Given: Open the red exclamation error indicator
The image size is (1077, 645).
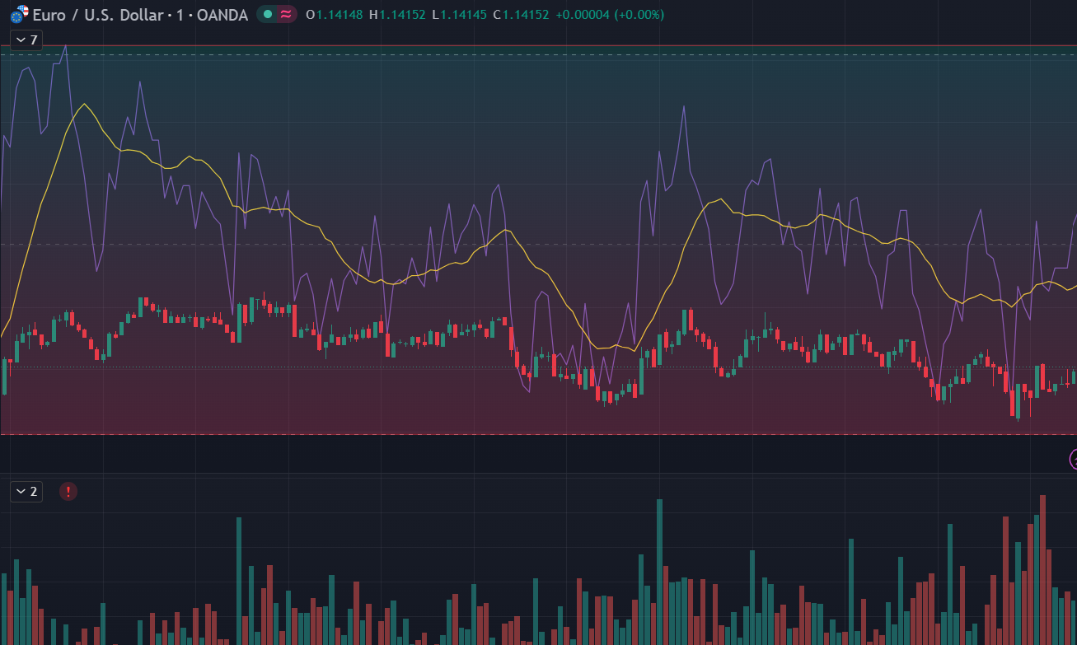Looking at the screenshot, I should (x=68, y=492).
